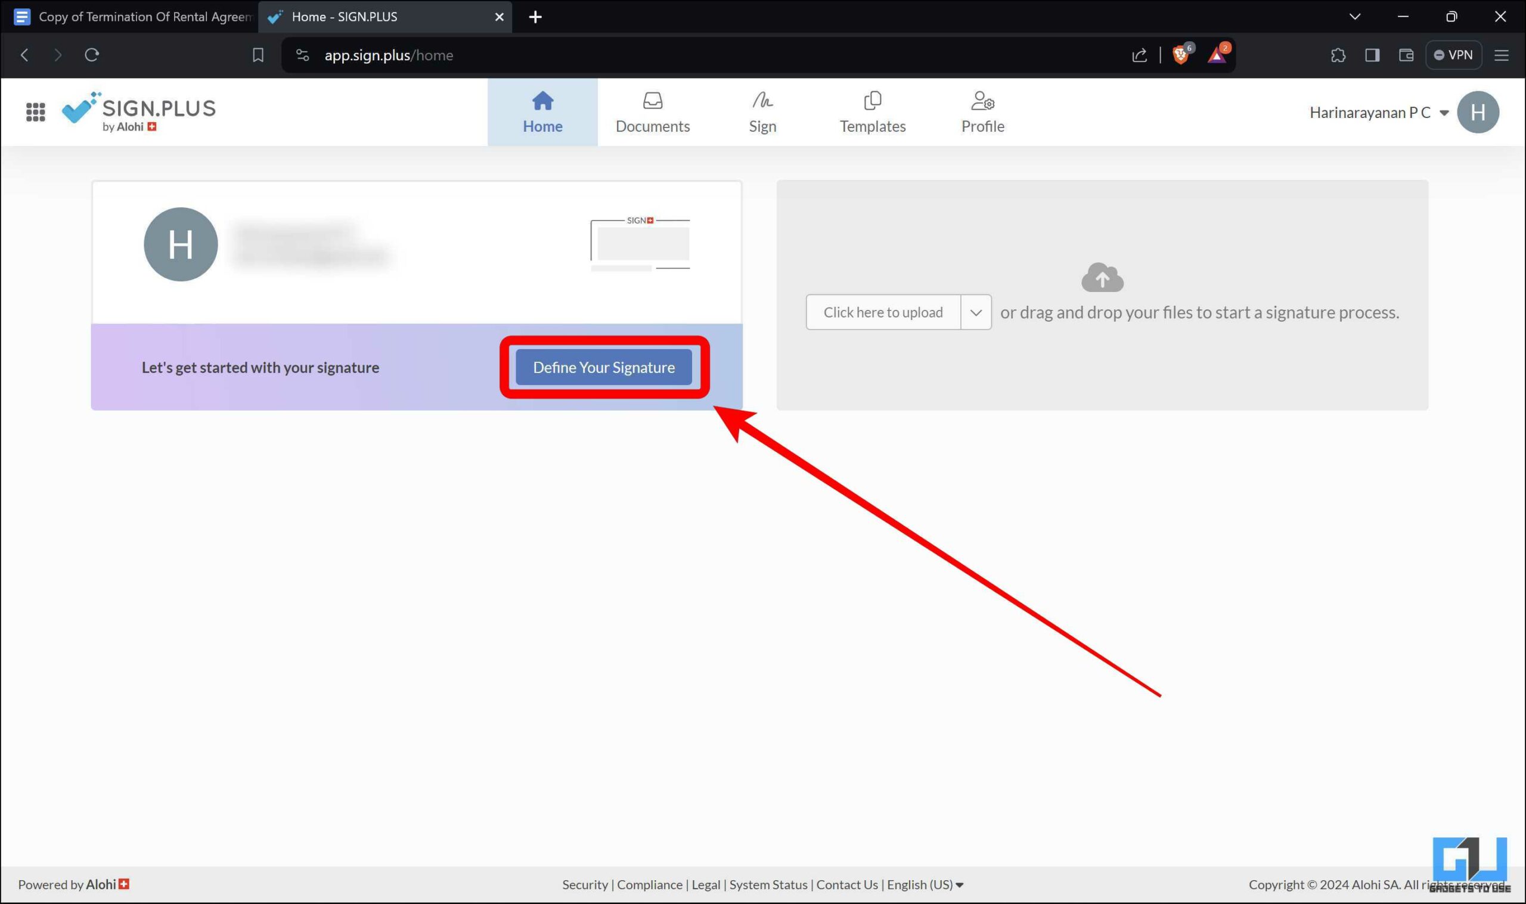Share this page via share icon
The image size is (1526, 904).
1139,55
